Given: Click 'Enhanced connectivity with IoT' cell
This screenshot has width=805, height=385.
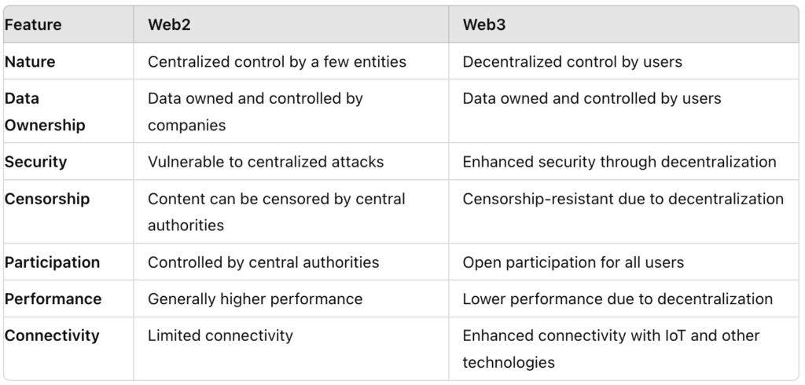Looking at the screenshot, I should pos(611,335).
